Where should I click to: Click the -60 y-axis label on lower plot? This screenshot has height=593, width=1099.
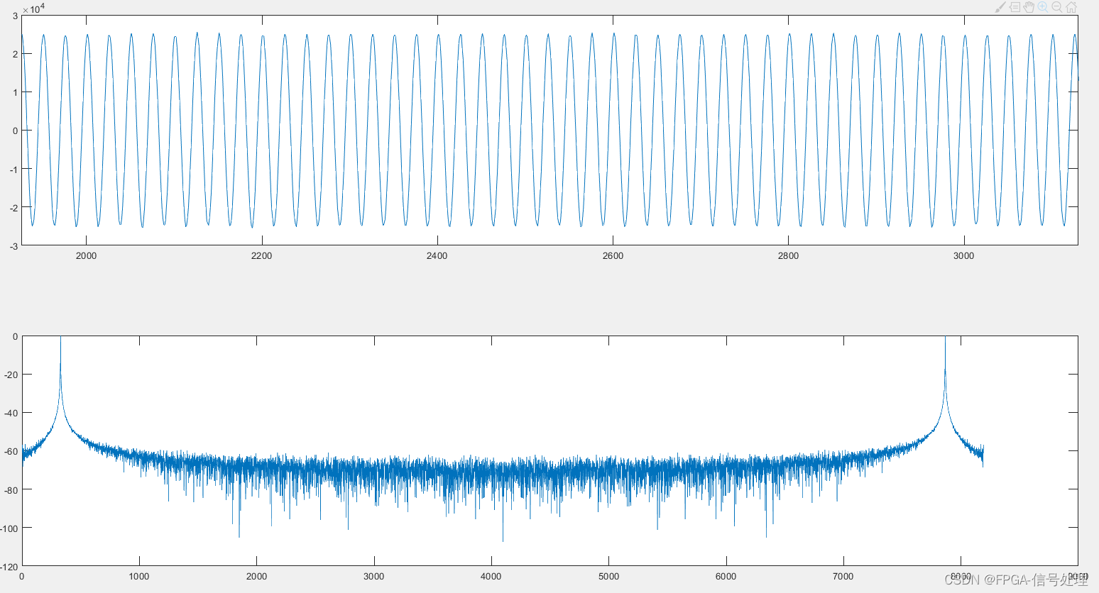[11, 452]
